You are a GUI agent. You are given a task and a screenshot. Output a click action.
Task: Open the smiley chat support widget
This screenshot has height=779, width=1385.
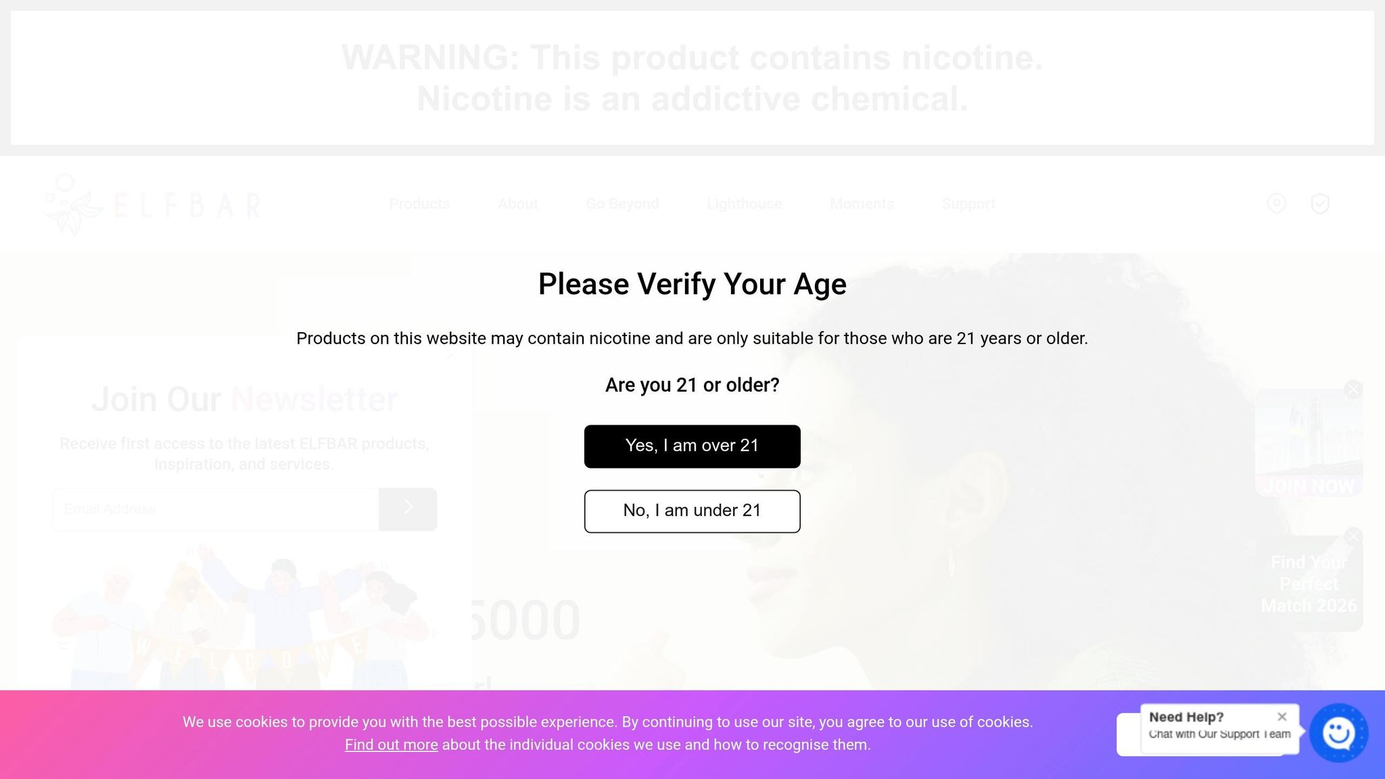pos(1338,733)
